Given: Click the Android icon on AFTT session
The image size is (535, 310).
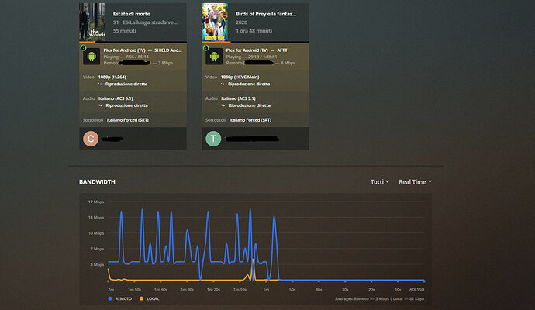Looking at the screenshot, I should (x=214, y=57).
